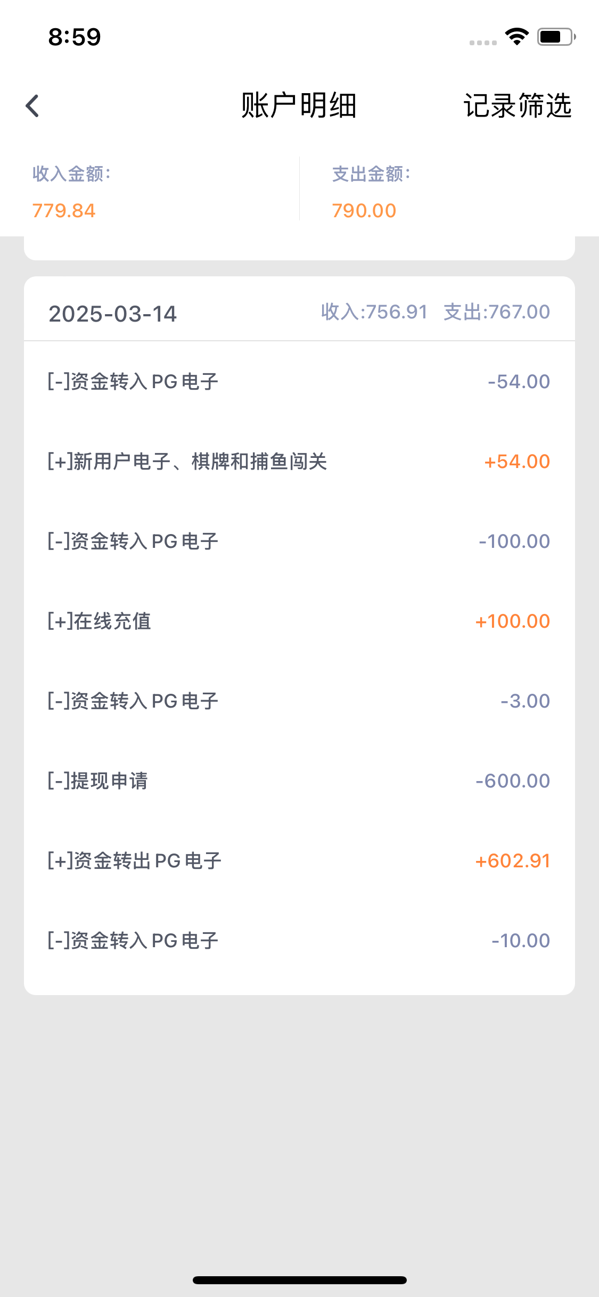Image resolution: width=599 pixels, height=1297 pixels.
Task: Tap the cellular signal dots
Action: (483, 43)
